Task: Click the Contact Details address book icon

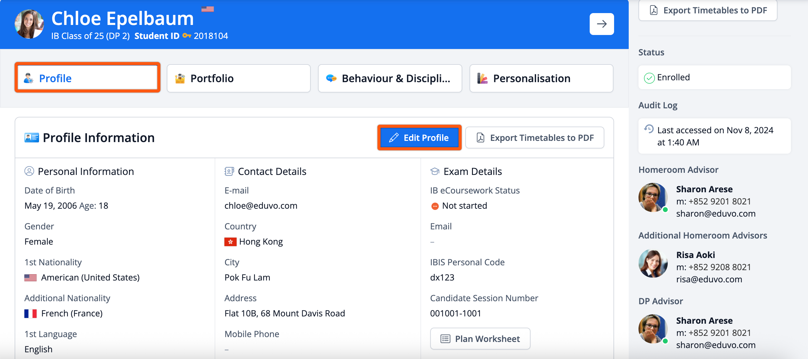Action: (x=229, y=171)
